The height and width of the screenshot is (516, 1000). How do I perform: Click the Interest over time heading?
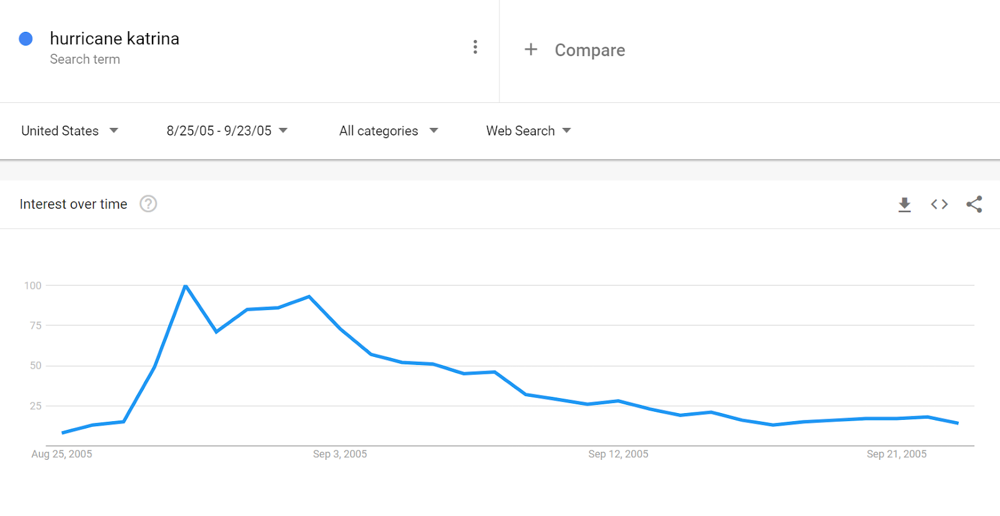tap(74, 204)
